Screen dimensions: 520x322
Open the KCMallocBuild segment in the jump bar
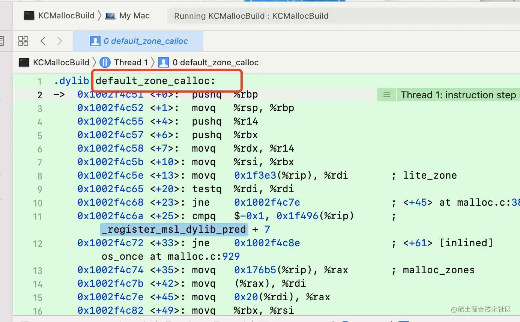pos(54,62)
